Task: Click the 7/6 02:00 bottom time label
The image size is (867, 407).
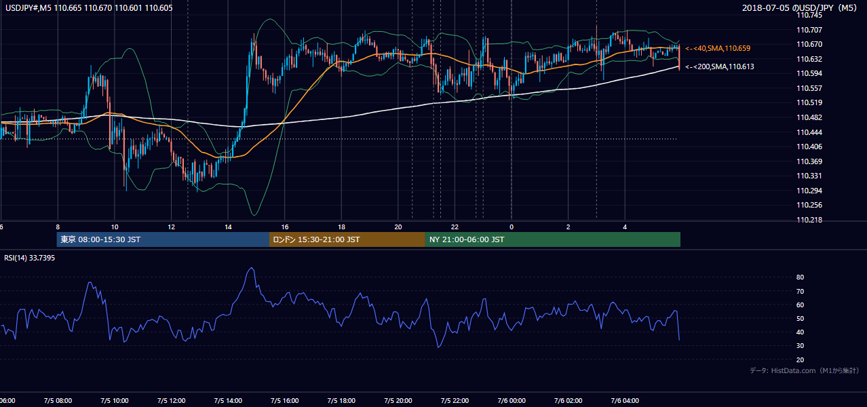Action: pyautogui.click(x=569, y=401)
